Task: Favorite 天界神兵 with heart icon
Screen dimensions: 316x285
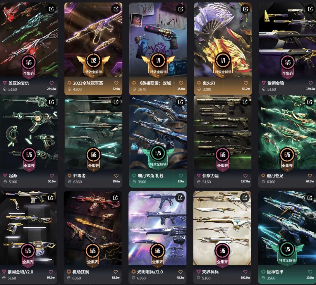Action: point(245,272)
